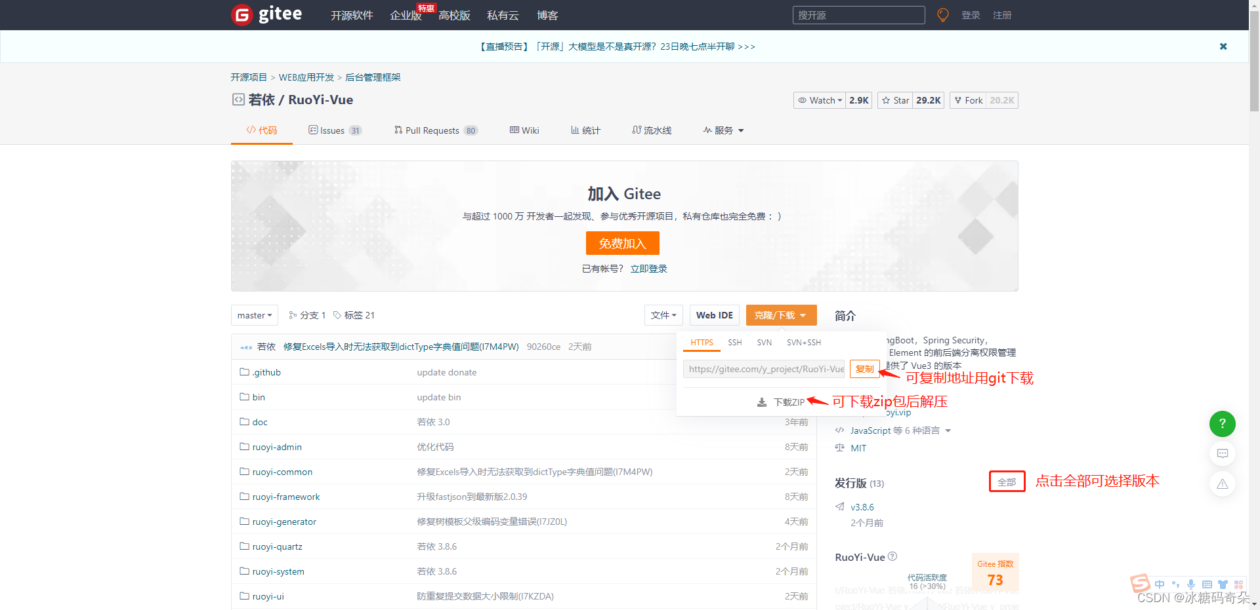Click the 分支 1 branches link
This screenshot has height=610, width=1260.
pos(307,315)
